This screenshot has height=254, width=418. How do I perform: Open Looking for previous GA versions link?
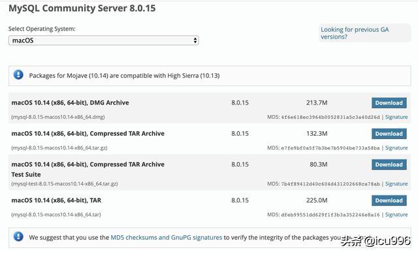[x=355, y=33]
